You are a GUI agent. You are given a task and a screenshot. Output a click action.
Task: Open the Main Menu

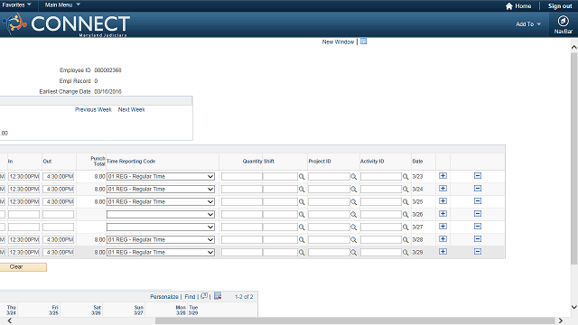(x=62, y=5)
